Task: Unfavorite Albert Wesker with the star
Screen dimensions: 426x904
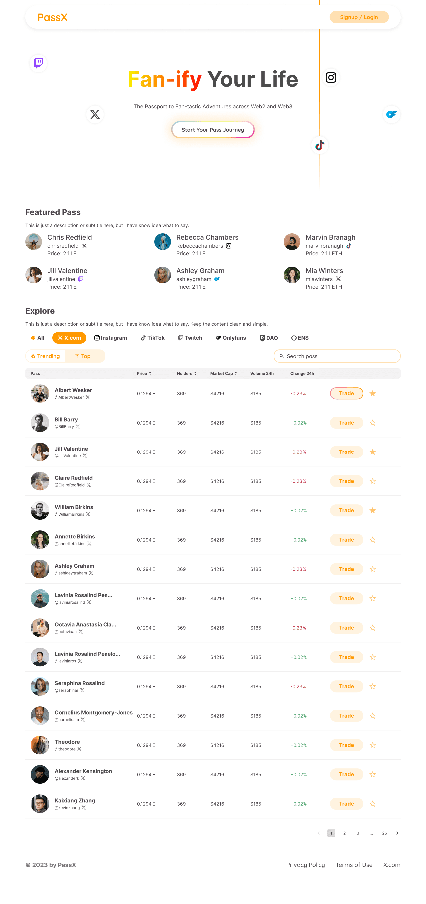Action: (373, 394)
